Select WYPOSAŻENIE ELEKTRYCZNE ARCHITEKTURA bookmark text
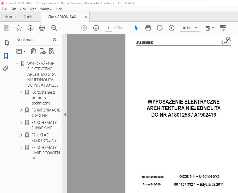 pyautogui.click(x=43, y=74)
